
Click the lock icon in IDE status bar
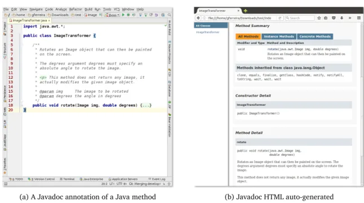(164, 184)
